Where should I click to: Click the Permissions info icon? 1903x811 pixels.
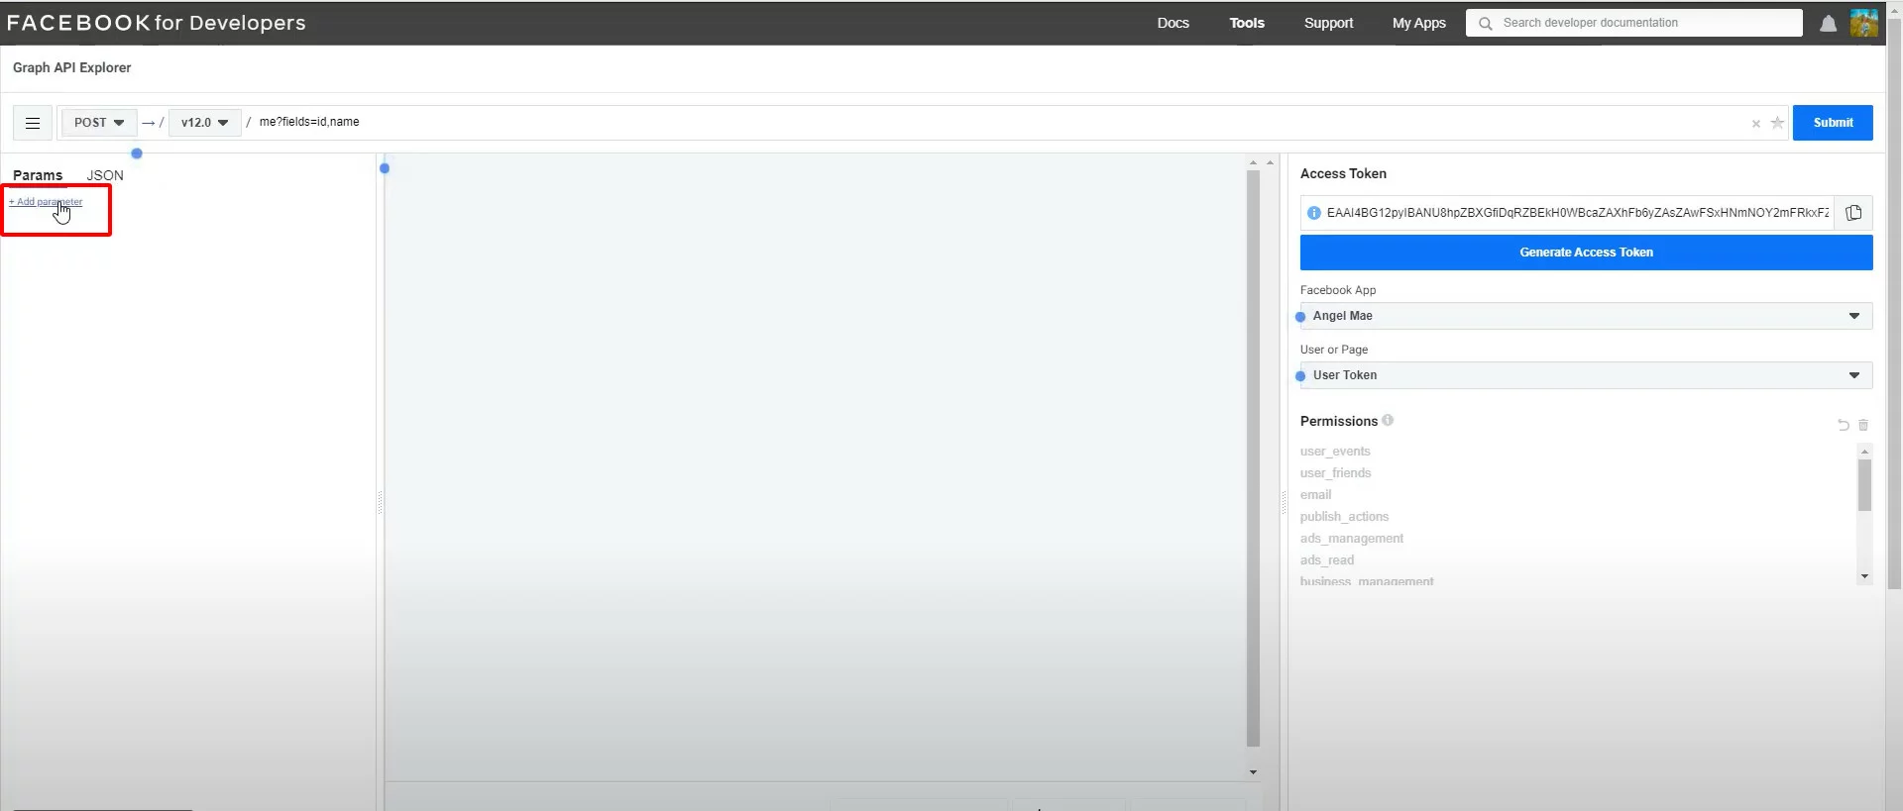click(x=1388, y=420)
